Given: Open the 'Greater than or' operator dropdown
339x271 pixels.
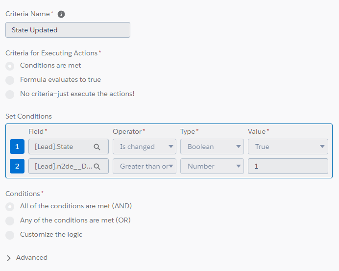Looking at the screenshot, I should coord(145,166).
